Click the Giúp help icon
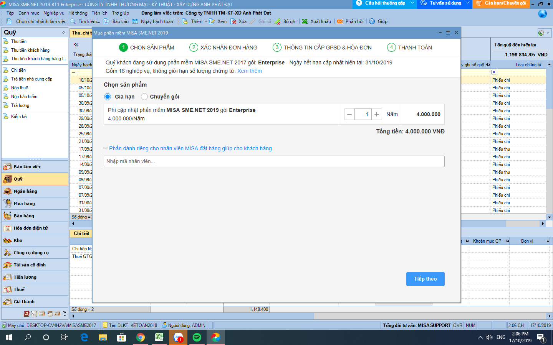This screenshot has width=553, height=345. (372, 21)
